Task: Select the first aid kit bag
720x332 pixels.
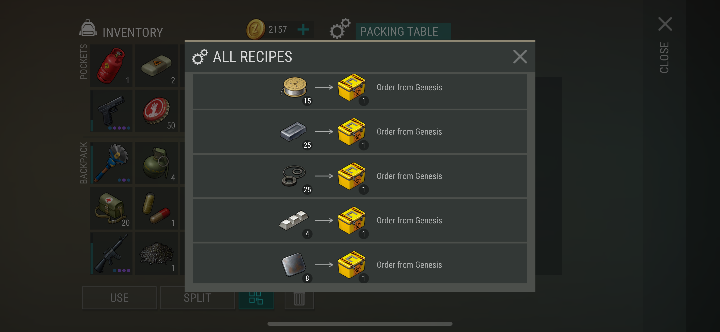Action: 111,208
